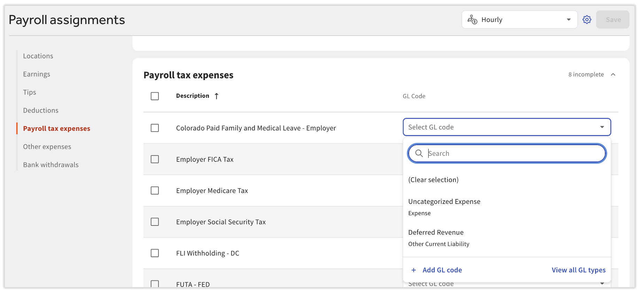Viewport: 640px width, 293px height.
Task: Click the View all GL types link
Action: [578, 270]
